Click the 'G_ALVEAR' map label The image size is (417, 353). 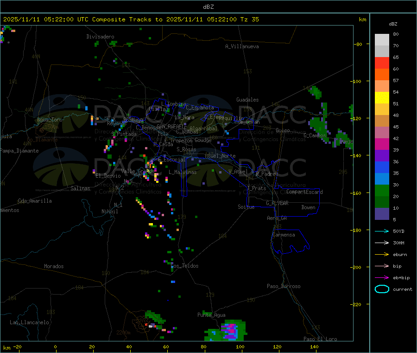(277, 203)
